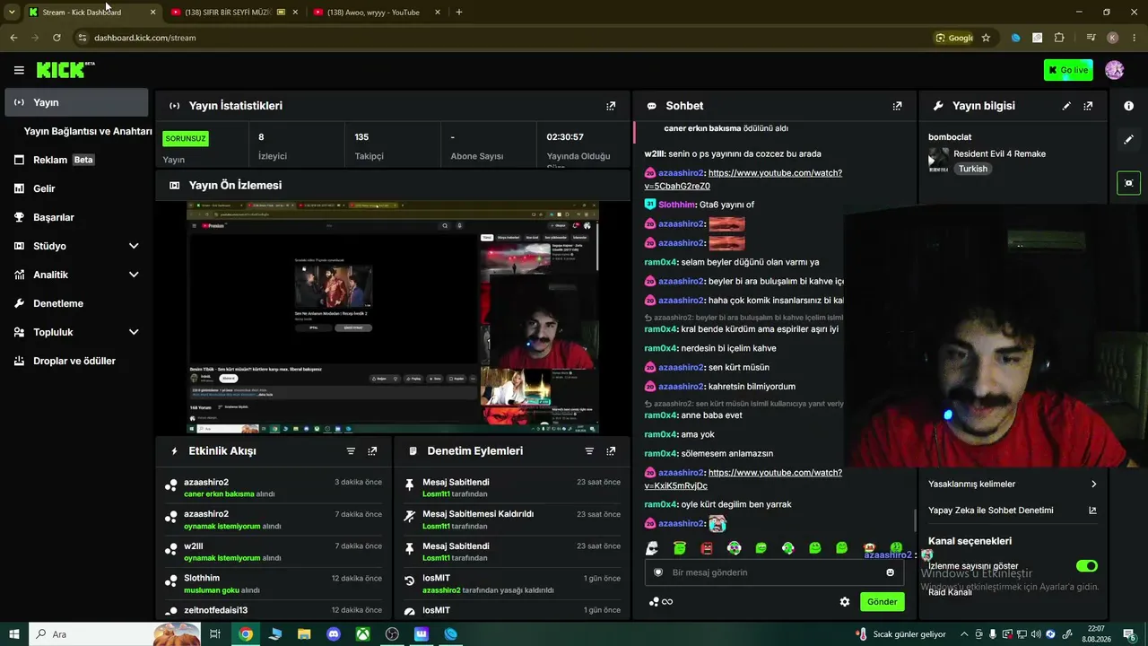Image resolution: width=1148 pixels, height=646 pixels.
Task: Expand the Analitik sidebar section
Action: (x=134, y=275)
